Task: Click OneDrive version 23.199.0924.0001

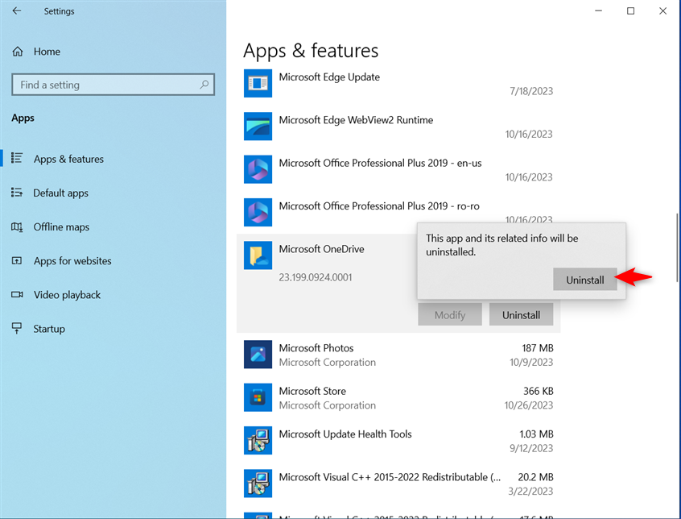Action: [x=316, y=277]
